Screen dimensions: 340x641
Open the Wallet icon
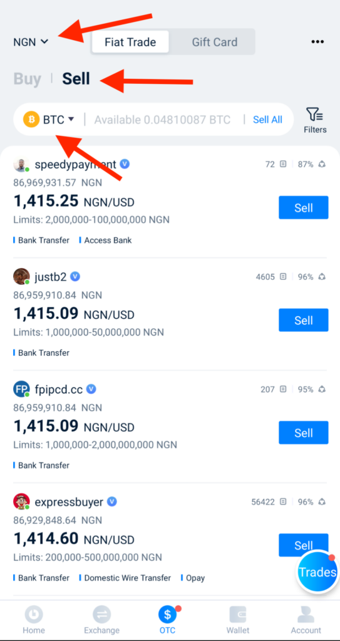(x=238, y=614)
